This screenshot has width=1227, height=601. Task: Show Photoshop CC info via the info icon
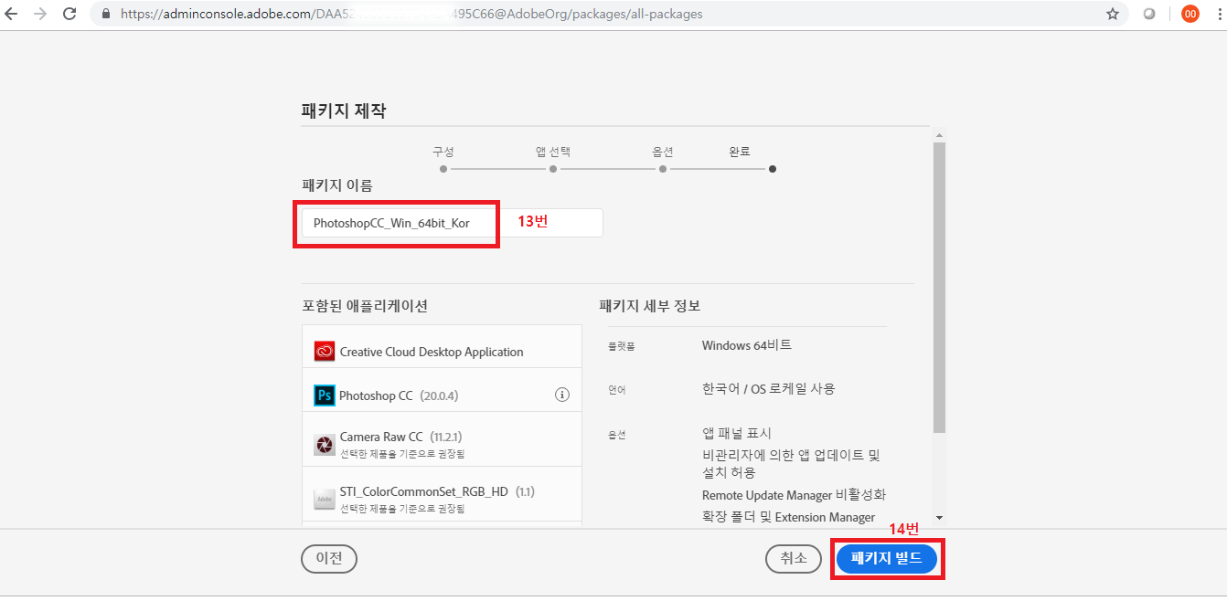(562, 395)
